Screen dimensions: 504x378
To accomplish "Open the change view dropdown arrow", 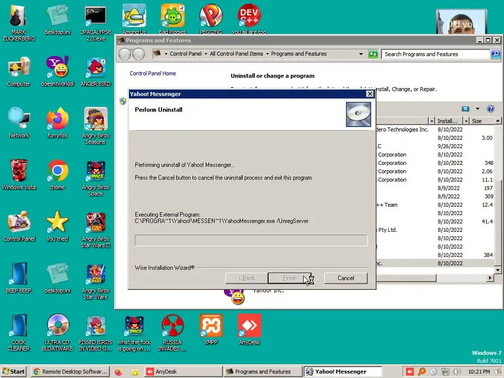I will pos(477,109).
